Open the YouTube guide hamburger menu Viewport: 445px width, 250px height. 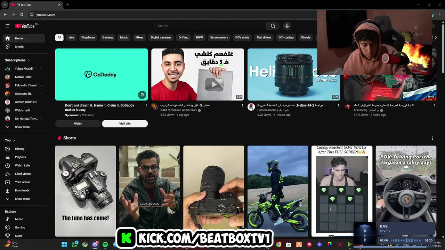click(x=8, y=26)
